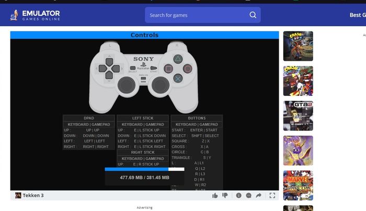Click the cross button on controller

[x=178, y=79]
